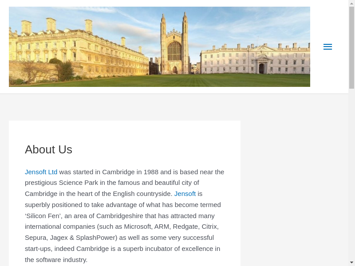Open the Jensoft Ltd link
The image size is (355, 266).
click(41, 172)
